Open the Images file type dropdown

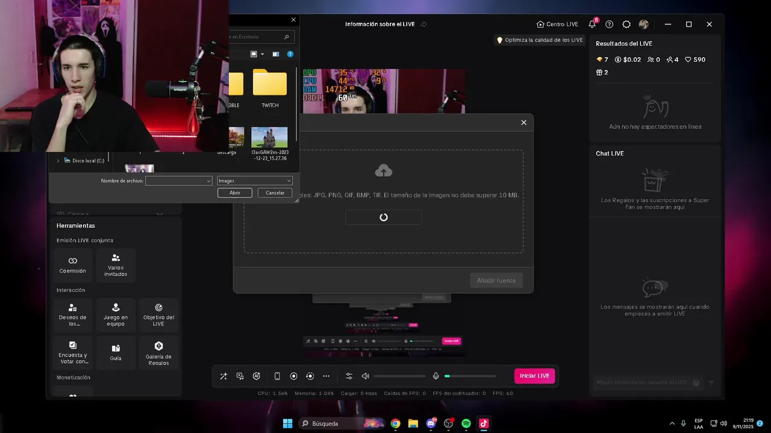click(x=254, y=180)
